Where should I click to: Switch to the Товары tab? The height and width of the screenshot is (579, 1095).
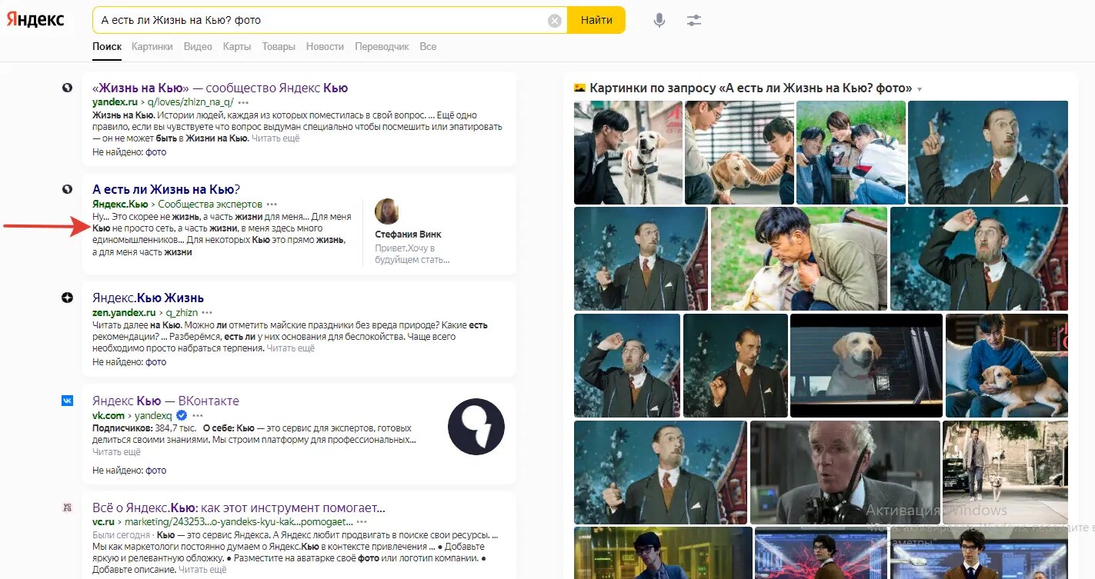279,47
